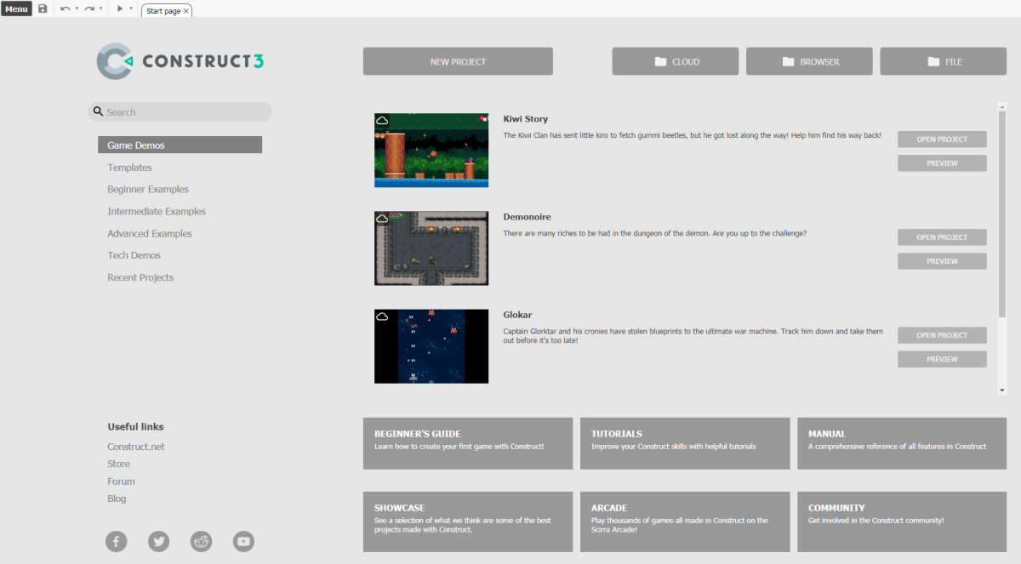Screen dimensions: 1021x564
Task: Open the preview options dropdown arrow
Action: (130, 9)
